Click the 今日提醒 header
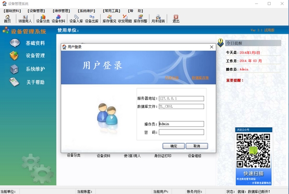This screenshot has width=289, height=194. point(253,43)
